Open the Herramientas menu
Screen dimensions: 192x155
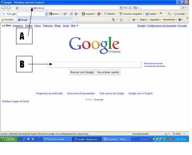170,20
